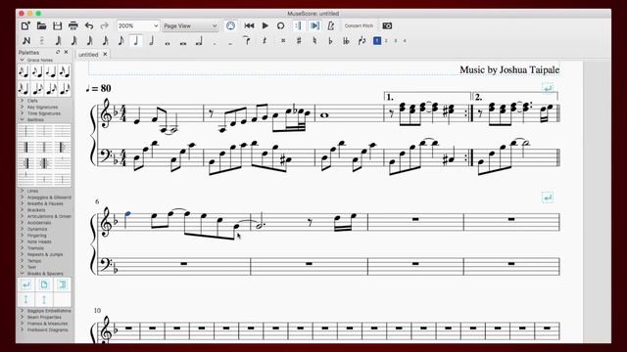Select voice 1 button
Image resolution: width=627 pixels, height=352 pixels.
point(377,41)
